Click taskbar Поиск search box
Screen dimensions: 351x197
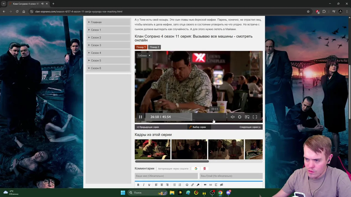(x=148, y=193)
